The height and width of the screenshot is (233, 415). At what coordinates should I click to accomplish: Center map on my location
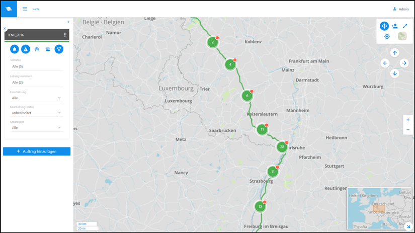pyautogui.click(x=387, y=37)
